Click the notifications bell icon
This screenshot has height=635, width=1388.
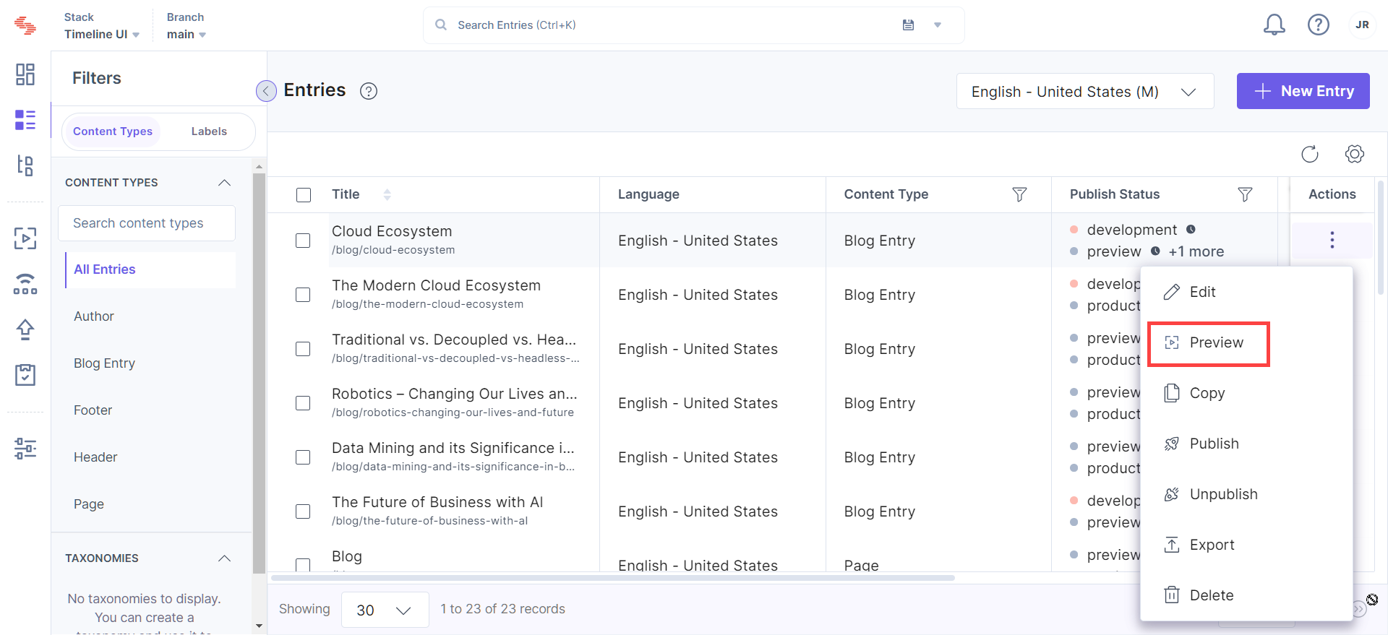1274,25
